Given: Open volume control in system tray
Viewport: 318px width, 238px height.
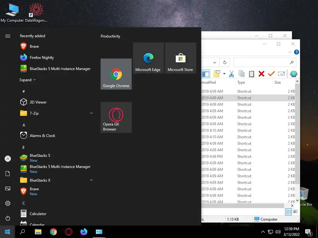Looking at the screenshot, I should (x=278, y=232).
